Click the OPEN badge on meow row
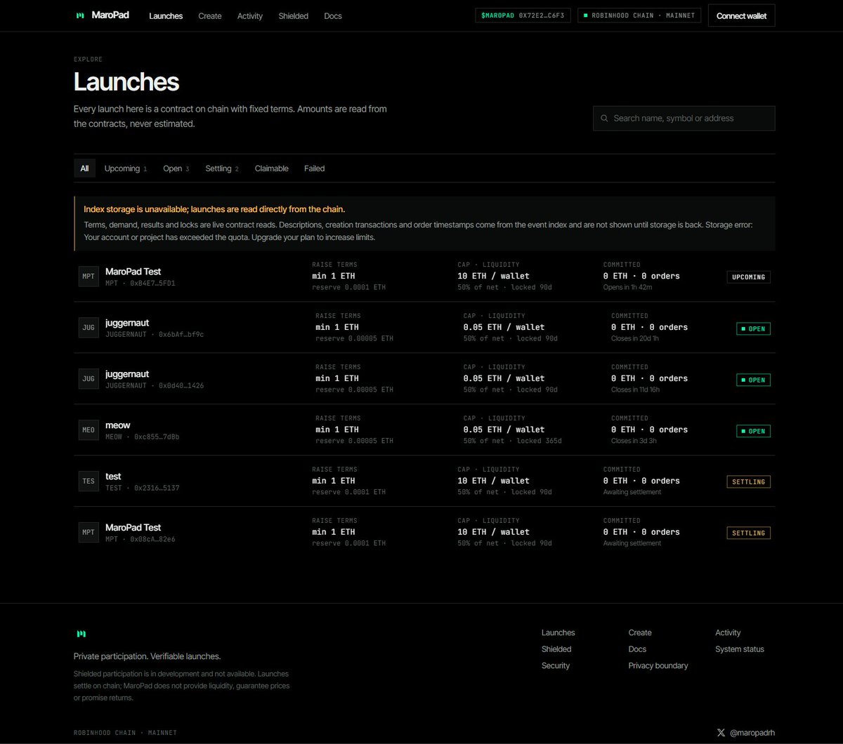The height and width of the screenshot is (744, 843). pyautogui.click(x=753, y=431)
